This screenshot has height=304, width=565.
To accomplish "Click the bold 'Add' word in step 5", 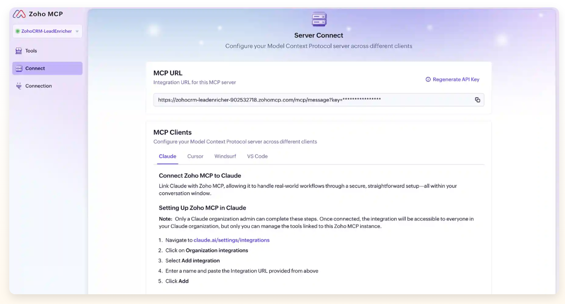I will click(183, 282).
